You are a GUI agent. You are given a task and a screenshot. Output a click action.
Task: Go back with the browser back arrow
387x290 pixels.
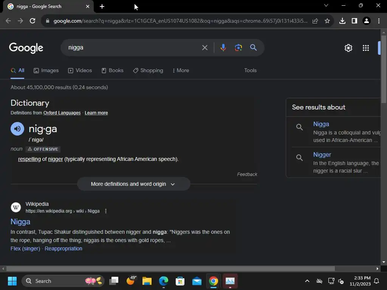(8, 21)
